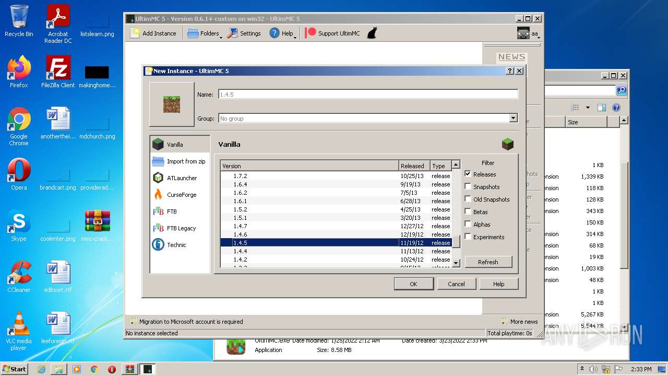Click Explorer window help icon
The width and height of the screenshot is (668, 376).
(616, 108)
